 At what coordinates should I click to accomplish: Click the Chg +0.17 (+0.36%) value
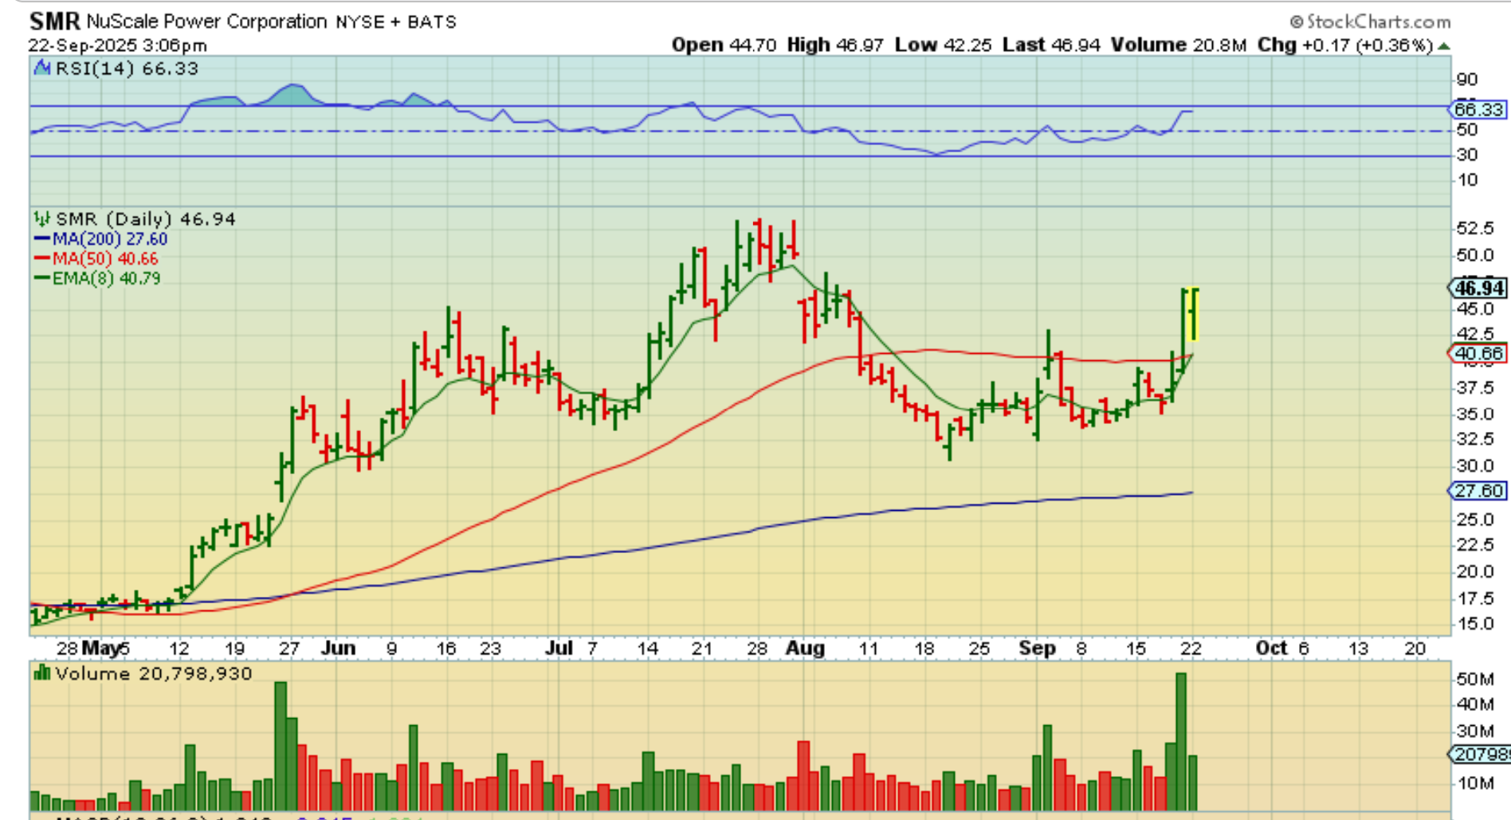(x=1345, y=45)
